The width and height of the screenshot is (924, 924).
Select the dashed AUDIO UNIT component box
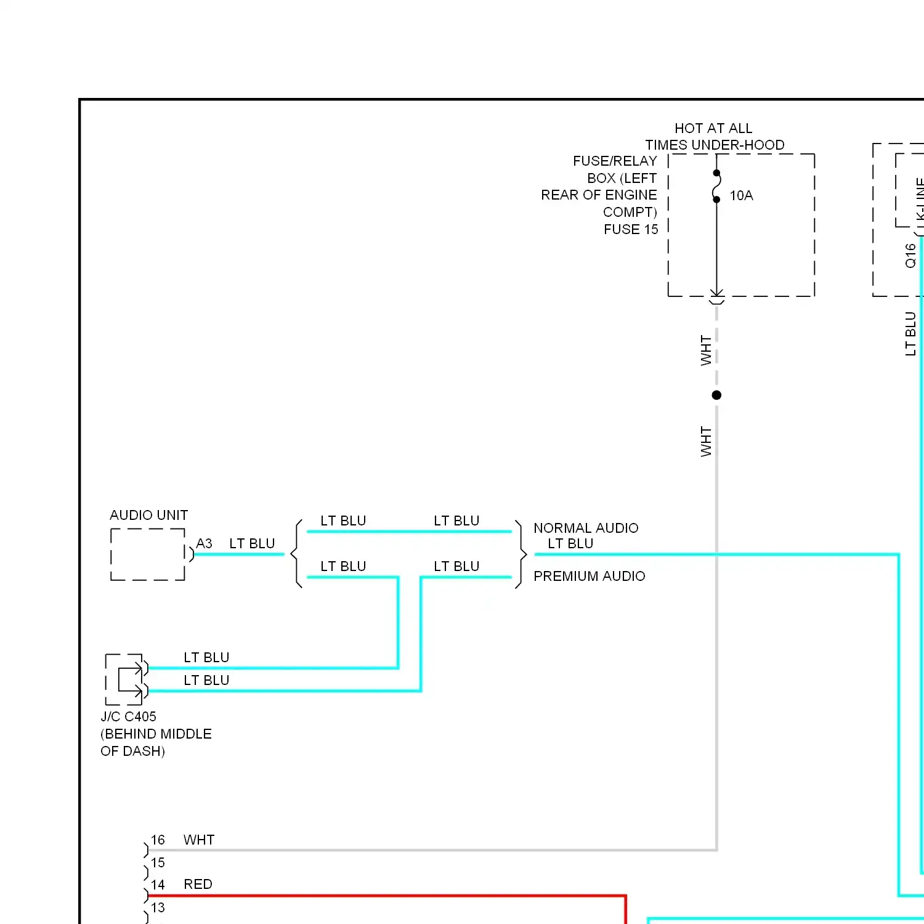click(148, 554)
